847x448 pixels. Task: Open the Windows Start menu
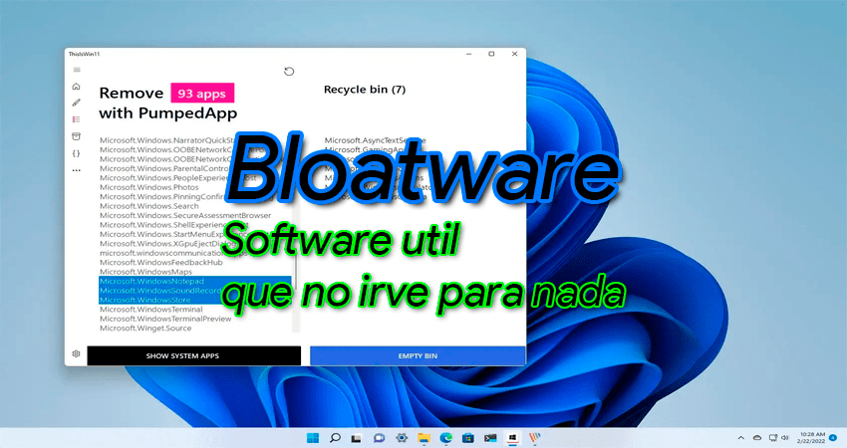pos(314,437)
